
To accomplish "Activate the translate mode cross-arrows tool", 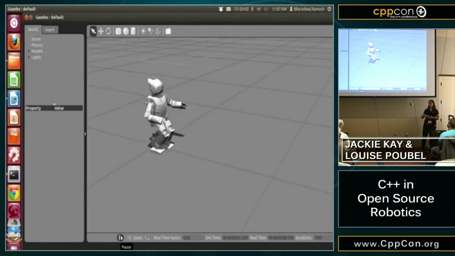I will [x=101, y=31].
